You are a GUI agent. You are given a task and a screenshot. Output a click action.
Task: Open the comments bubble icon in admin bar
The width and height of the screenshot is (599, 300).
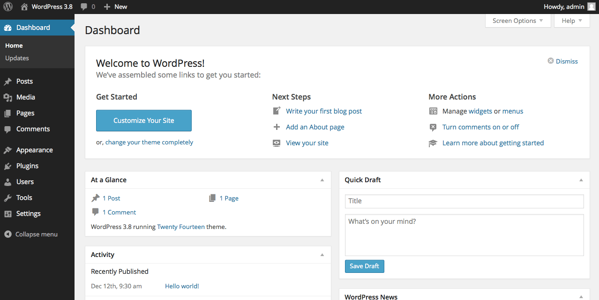tap(84, 7)
